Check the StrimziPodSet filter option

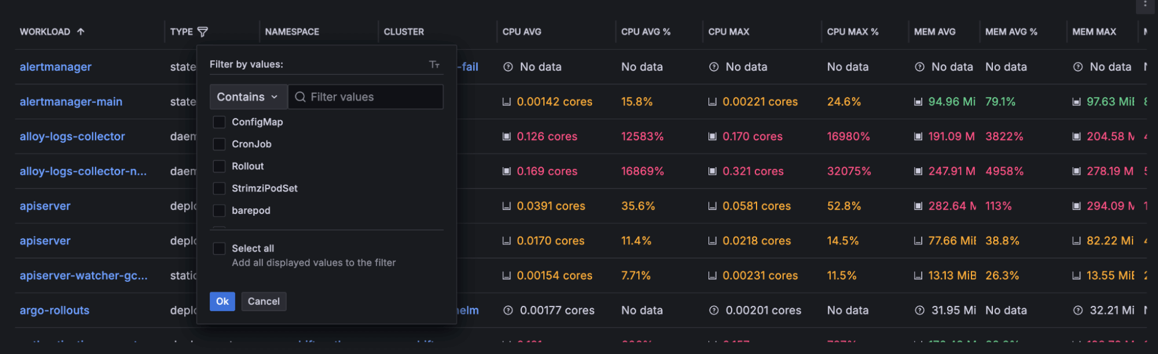point(219,189)
